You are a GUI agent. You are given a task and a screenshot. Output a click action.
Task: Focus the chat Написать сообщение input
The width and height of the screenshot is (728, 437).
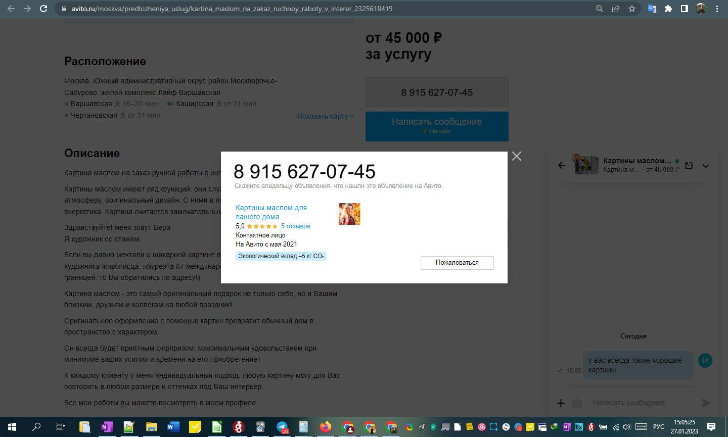coord(642,403)
